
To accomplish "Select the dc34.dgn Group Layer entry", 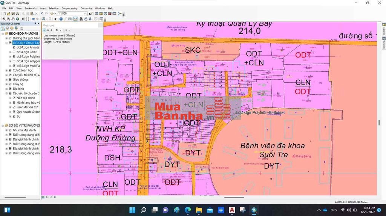I will coord(26,43).
